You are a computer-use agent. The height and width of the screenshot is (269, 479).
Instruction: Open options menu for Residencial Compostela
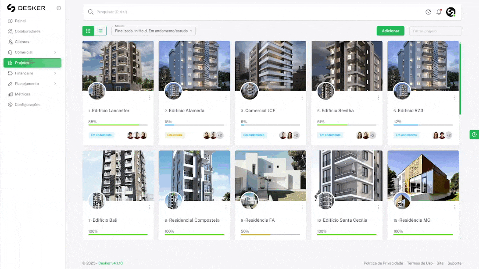tap(226, 207)
